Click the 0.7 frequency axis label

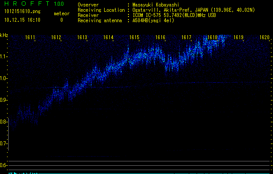[x=3, y=144]
